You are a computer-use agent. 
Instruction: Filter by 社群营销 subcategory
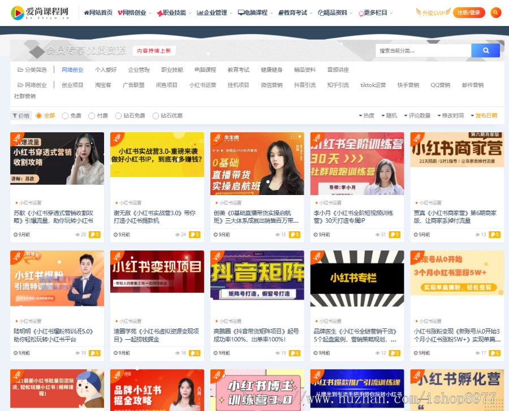pyautogui.click(x=25, y=96)
